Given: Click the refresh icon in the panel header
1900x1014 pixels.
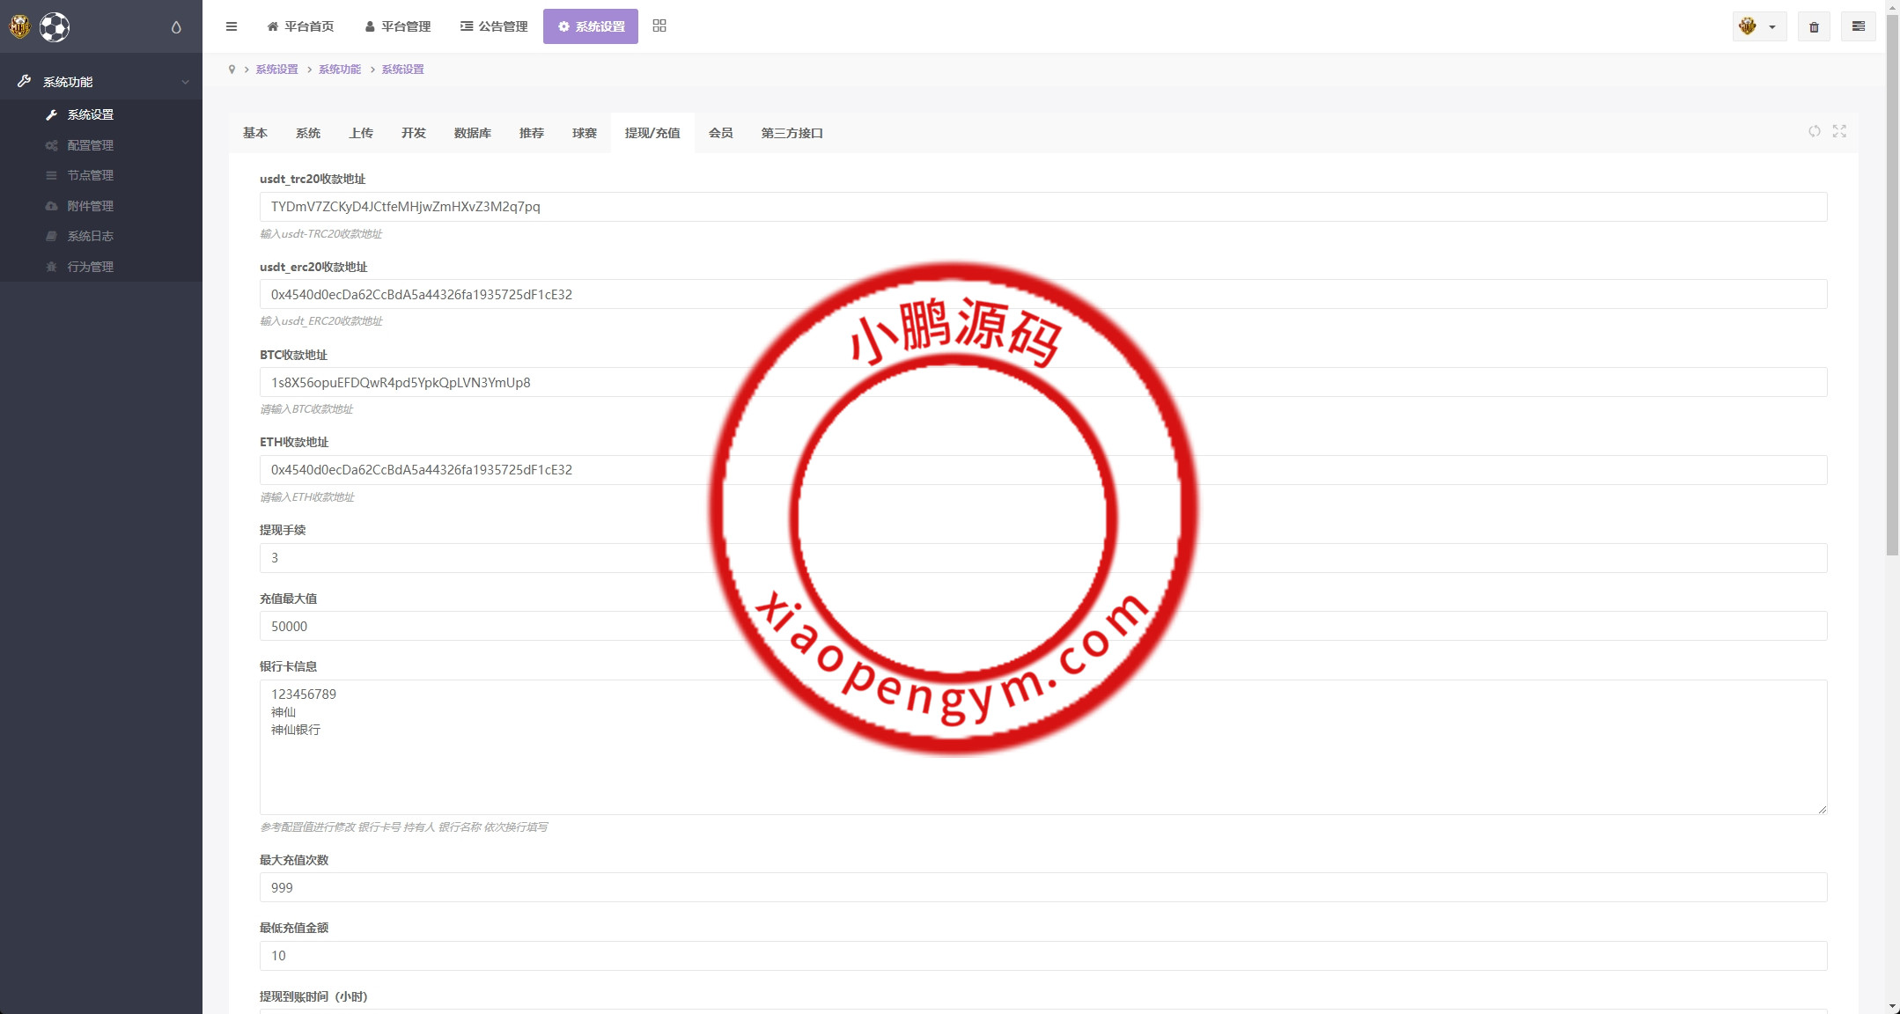Looking at the screenshot, I should click(x=1815, y=131).
